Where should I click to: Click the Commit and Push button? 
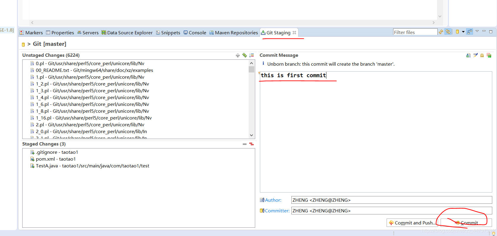click(412, 223)
